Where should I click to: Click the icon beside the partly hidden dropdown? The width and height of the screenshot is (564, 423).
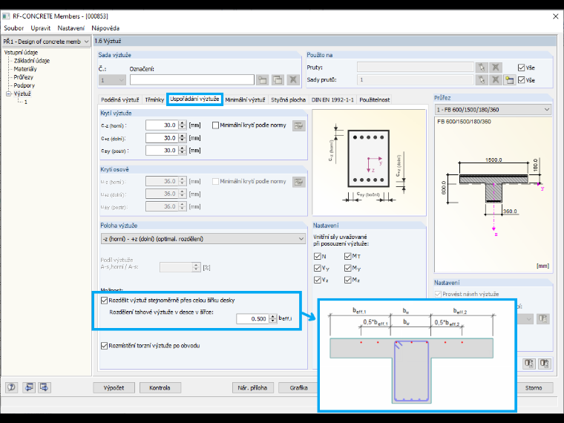(543, 318)
